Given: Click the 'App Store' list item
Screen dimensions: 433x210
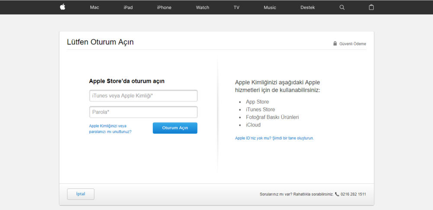Looking at the screenshot, I should click(257, 102).
